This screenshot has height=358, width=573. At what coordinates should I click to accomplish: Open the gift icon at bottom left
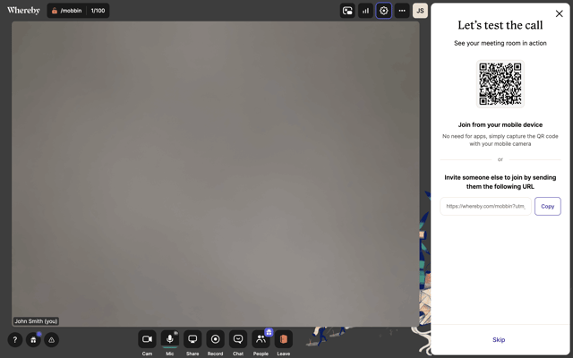33,340
